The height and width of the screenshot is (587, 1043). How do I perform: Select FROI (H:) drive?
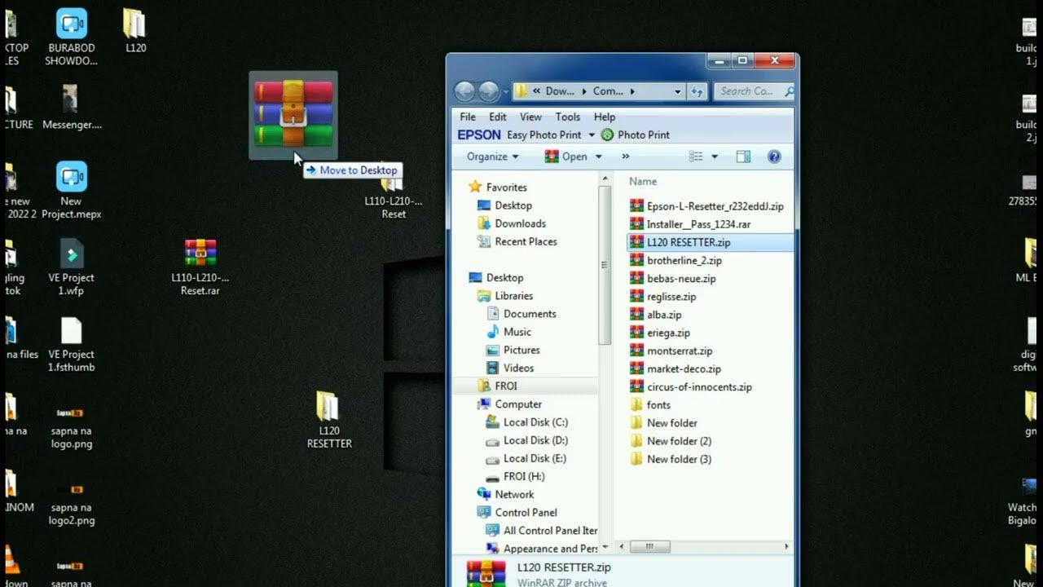[524, 476]
